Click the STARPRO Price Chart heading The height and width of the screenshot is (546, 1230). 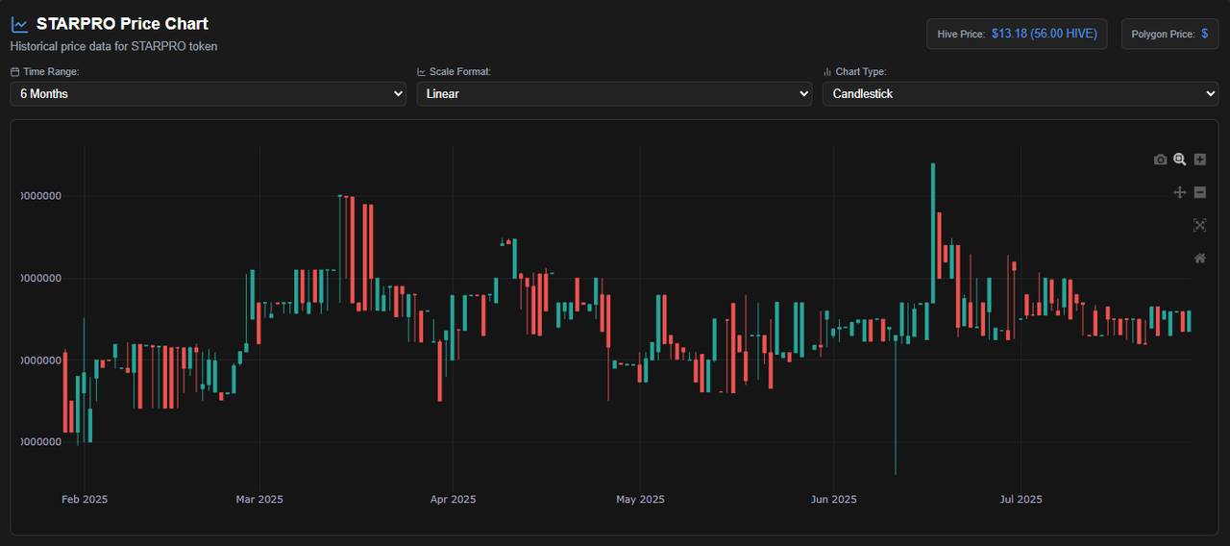pos(122,24)
